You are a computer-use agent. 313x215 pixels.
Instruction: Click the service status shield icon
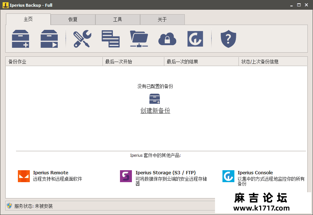(x=9, y=206)
